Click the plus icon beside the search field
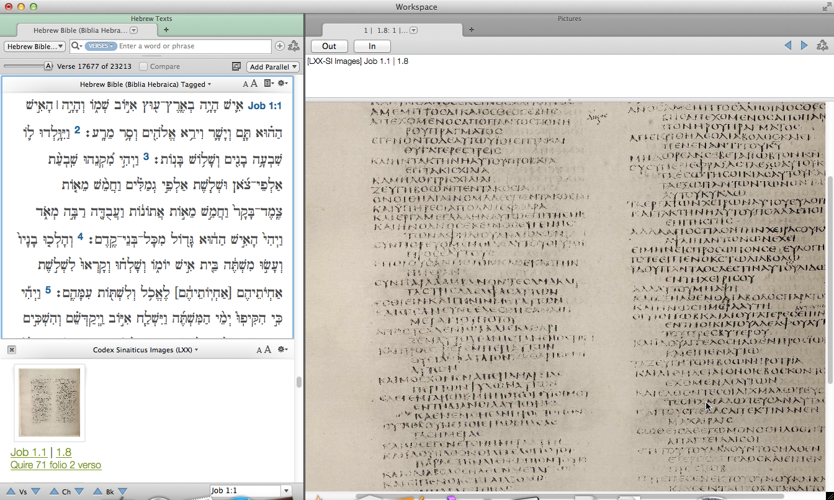Image resolution: width=834 pixels, height=500 pixels. coord(280,46)
